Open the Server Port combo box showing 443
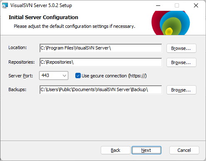This screenshot has height=161, width=206. tap(54, 76)
